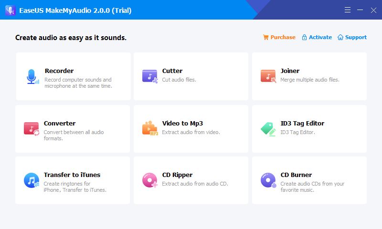
Task: Choose the Video to Mp3 title
Action: (182, 124)
